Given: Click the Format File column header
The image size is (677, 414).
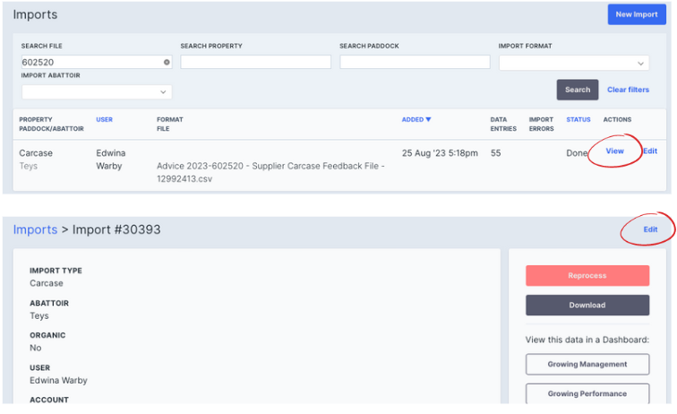Looking at the screenshot, I should (169, 124).
